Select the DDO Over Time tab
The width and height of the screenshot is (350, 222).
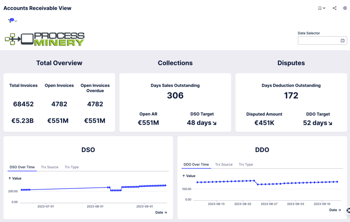pyautogui.click(x=196, y=165)
